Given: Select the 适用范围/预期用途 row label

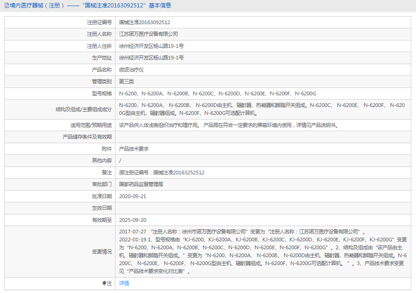Looking at the screenshot, I should [x=91, y=125].
